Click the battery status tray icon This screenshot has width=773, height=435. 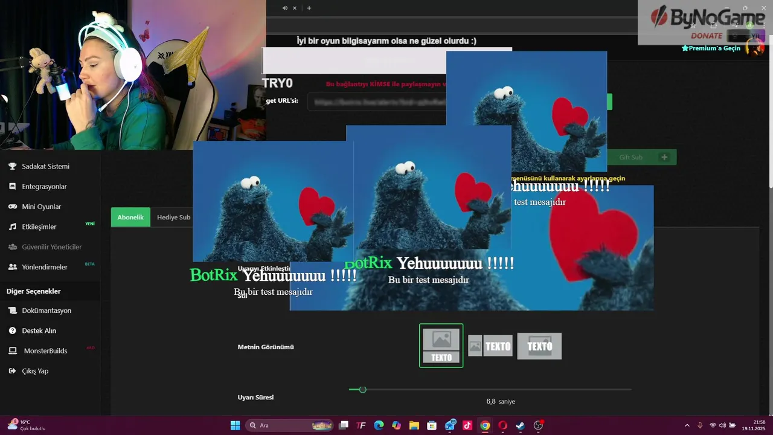[x=733, y=425]
